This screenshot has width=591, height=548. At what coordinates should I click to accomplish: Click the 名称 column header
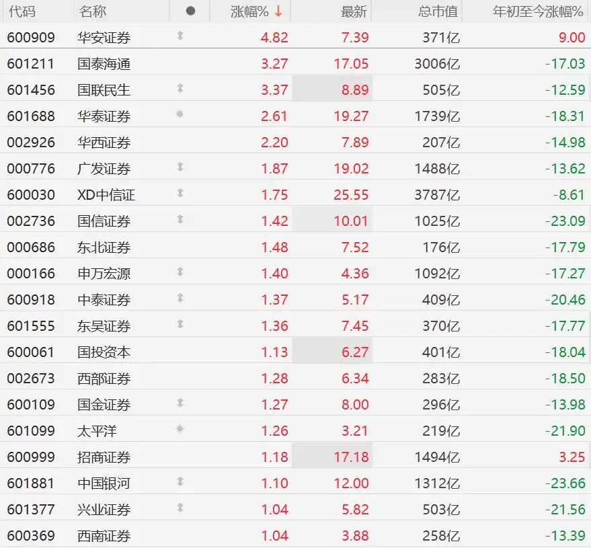pos(92,11)
